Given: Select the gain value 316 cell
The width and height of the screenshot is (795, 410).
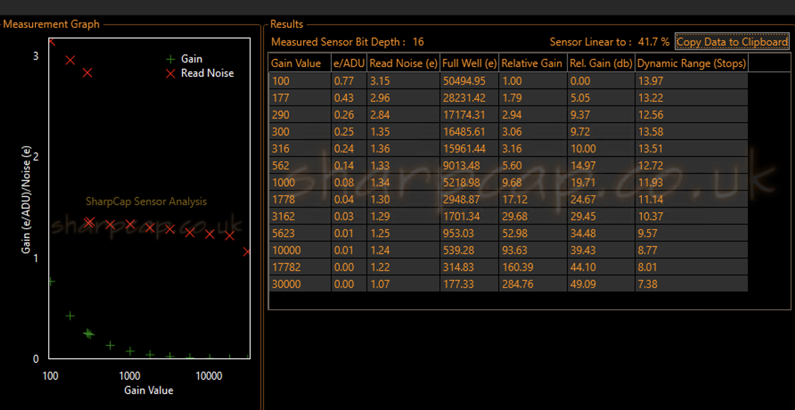Looking at the screenshot, I should pos(300,148).
